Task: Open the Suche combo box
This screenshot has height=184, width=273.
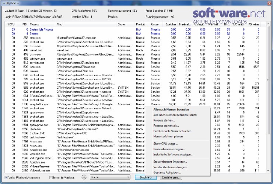Action: coord(110,177)
